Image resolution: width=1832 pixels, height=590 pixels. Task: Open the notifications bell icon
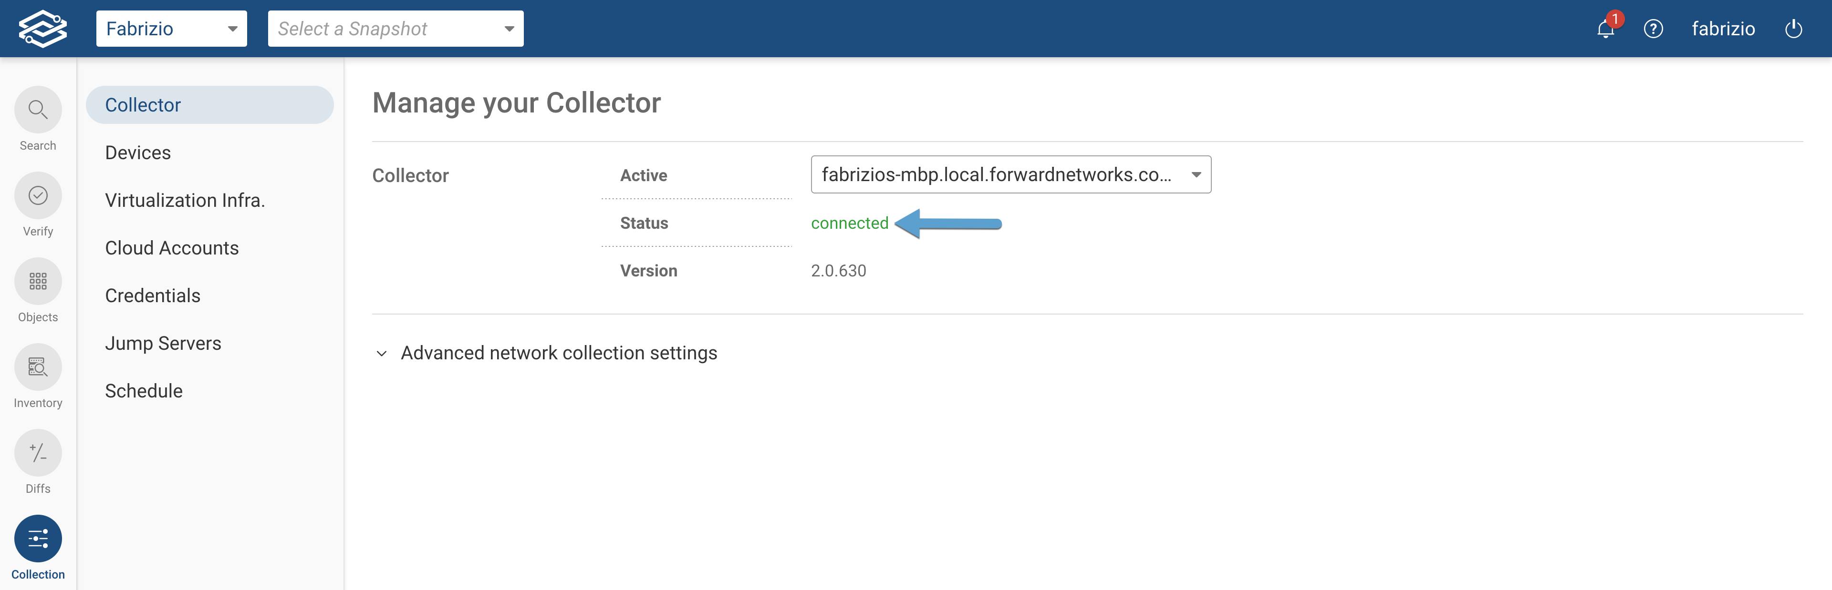(x=1605, y=29)
